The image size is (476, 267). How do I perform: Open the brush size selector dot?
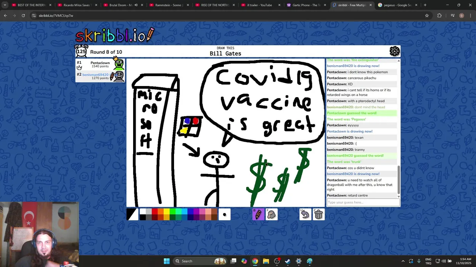pyautogui.click(x=224, y=214)
